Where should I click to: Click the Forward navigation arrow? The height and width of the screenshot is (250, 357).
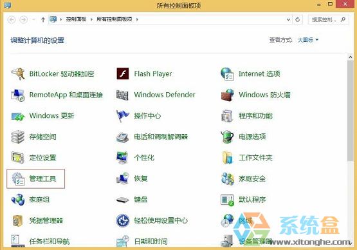pos(23,19)
